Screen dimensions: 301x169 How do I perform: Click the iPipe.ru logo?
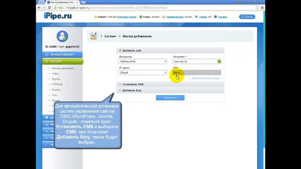58,16
